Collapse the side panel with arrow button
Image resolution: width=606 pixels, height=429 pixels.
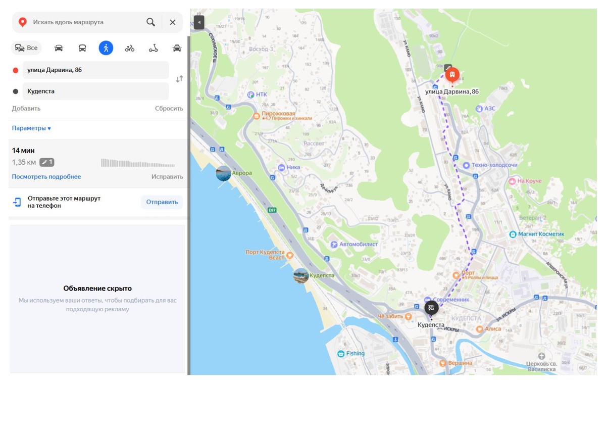199,22
